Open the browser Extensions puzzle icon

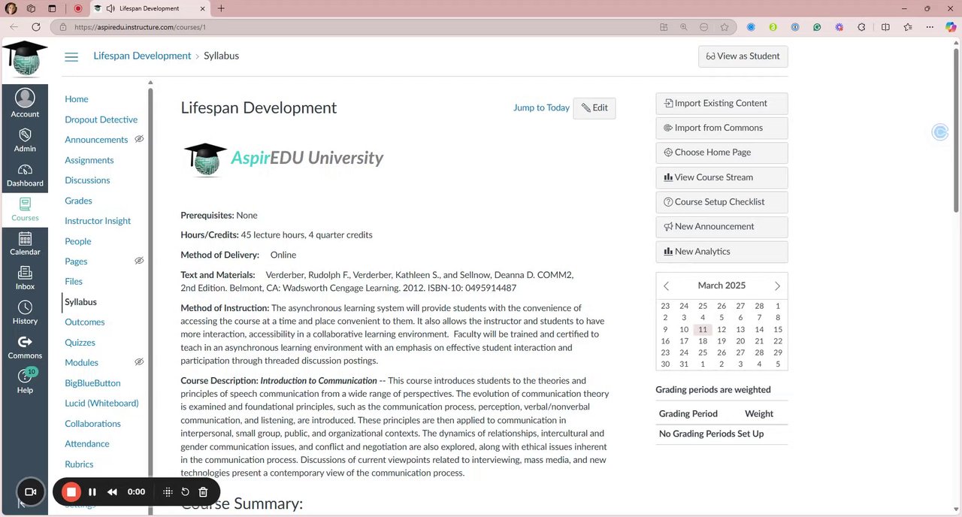(861, 27)
